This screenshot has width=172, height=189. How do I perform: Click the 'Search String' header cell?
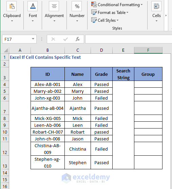pyautogui.click(x=123, y=74)
